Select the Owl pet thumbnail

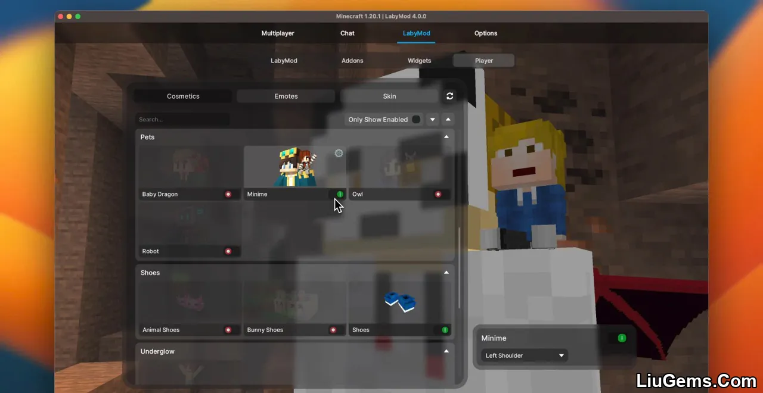[400, 167]
